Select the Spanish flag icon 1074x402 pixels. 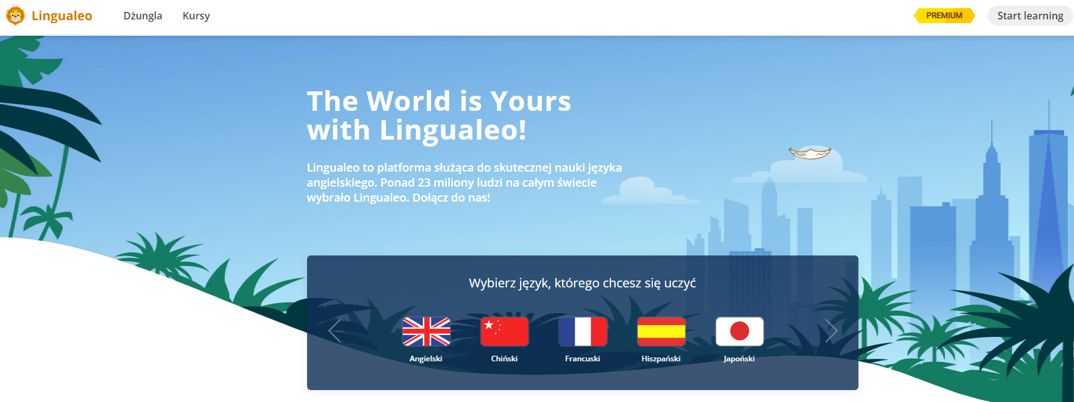tap(661, 331)
